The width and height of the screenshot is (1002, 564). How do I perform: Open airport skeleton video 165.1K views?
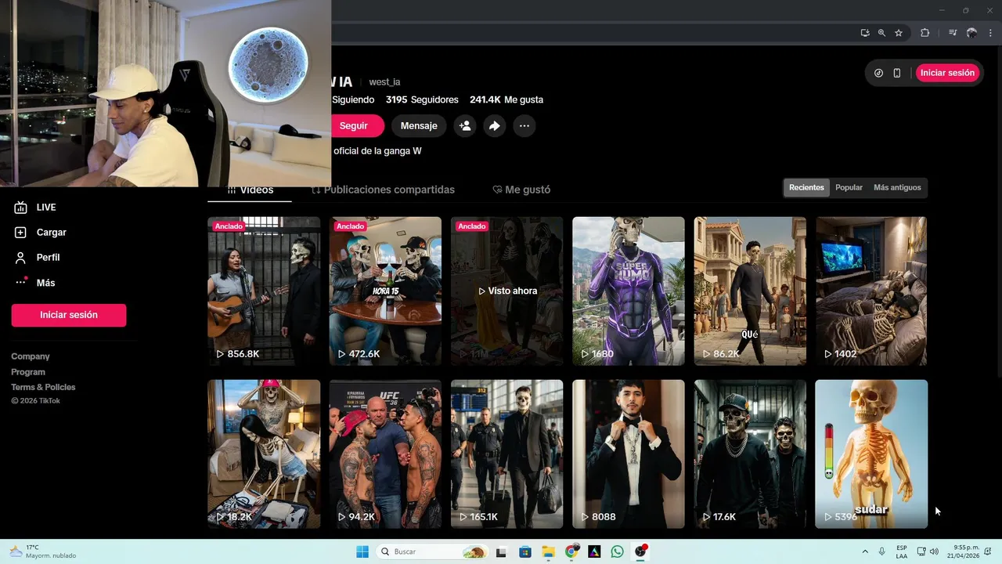point(506,454)
